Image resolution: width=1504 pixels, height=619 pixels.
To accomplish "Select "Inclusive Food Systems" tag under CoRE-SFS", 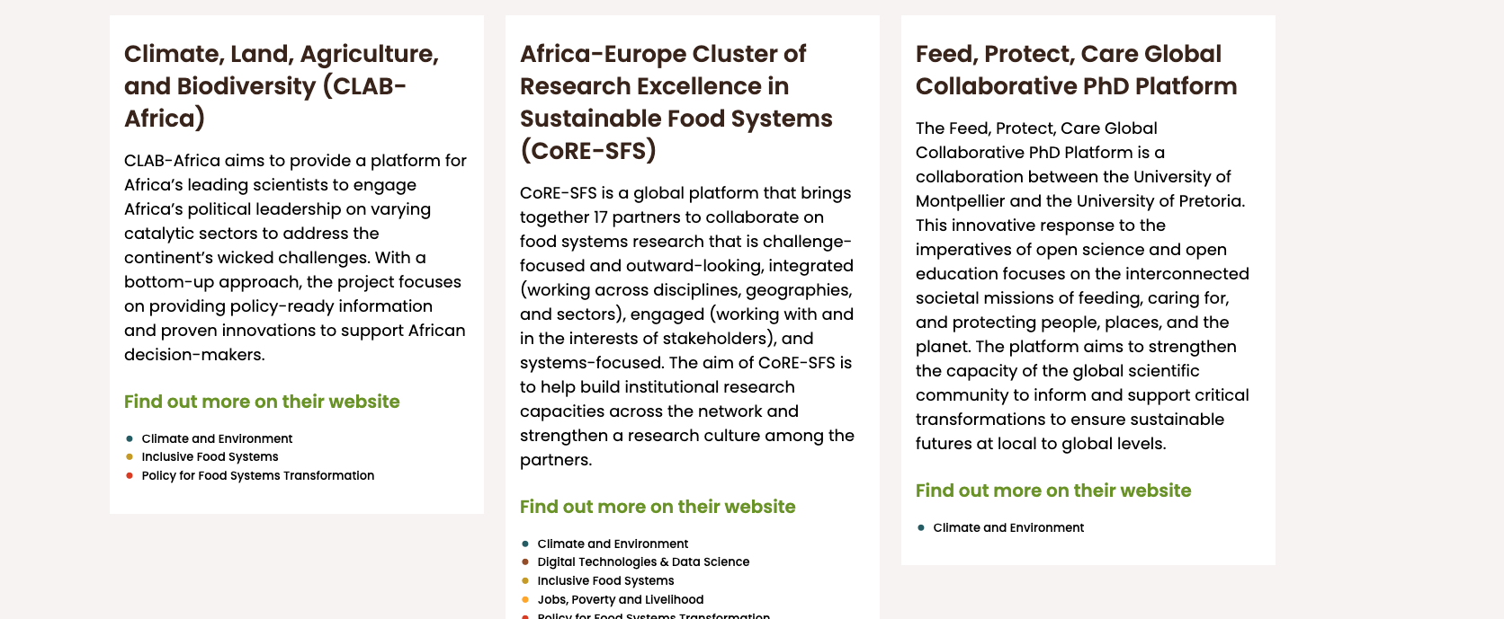I will [605, 580].
